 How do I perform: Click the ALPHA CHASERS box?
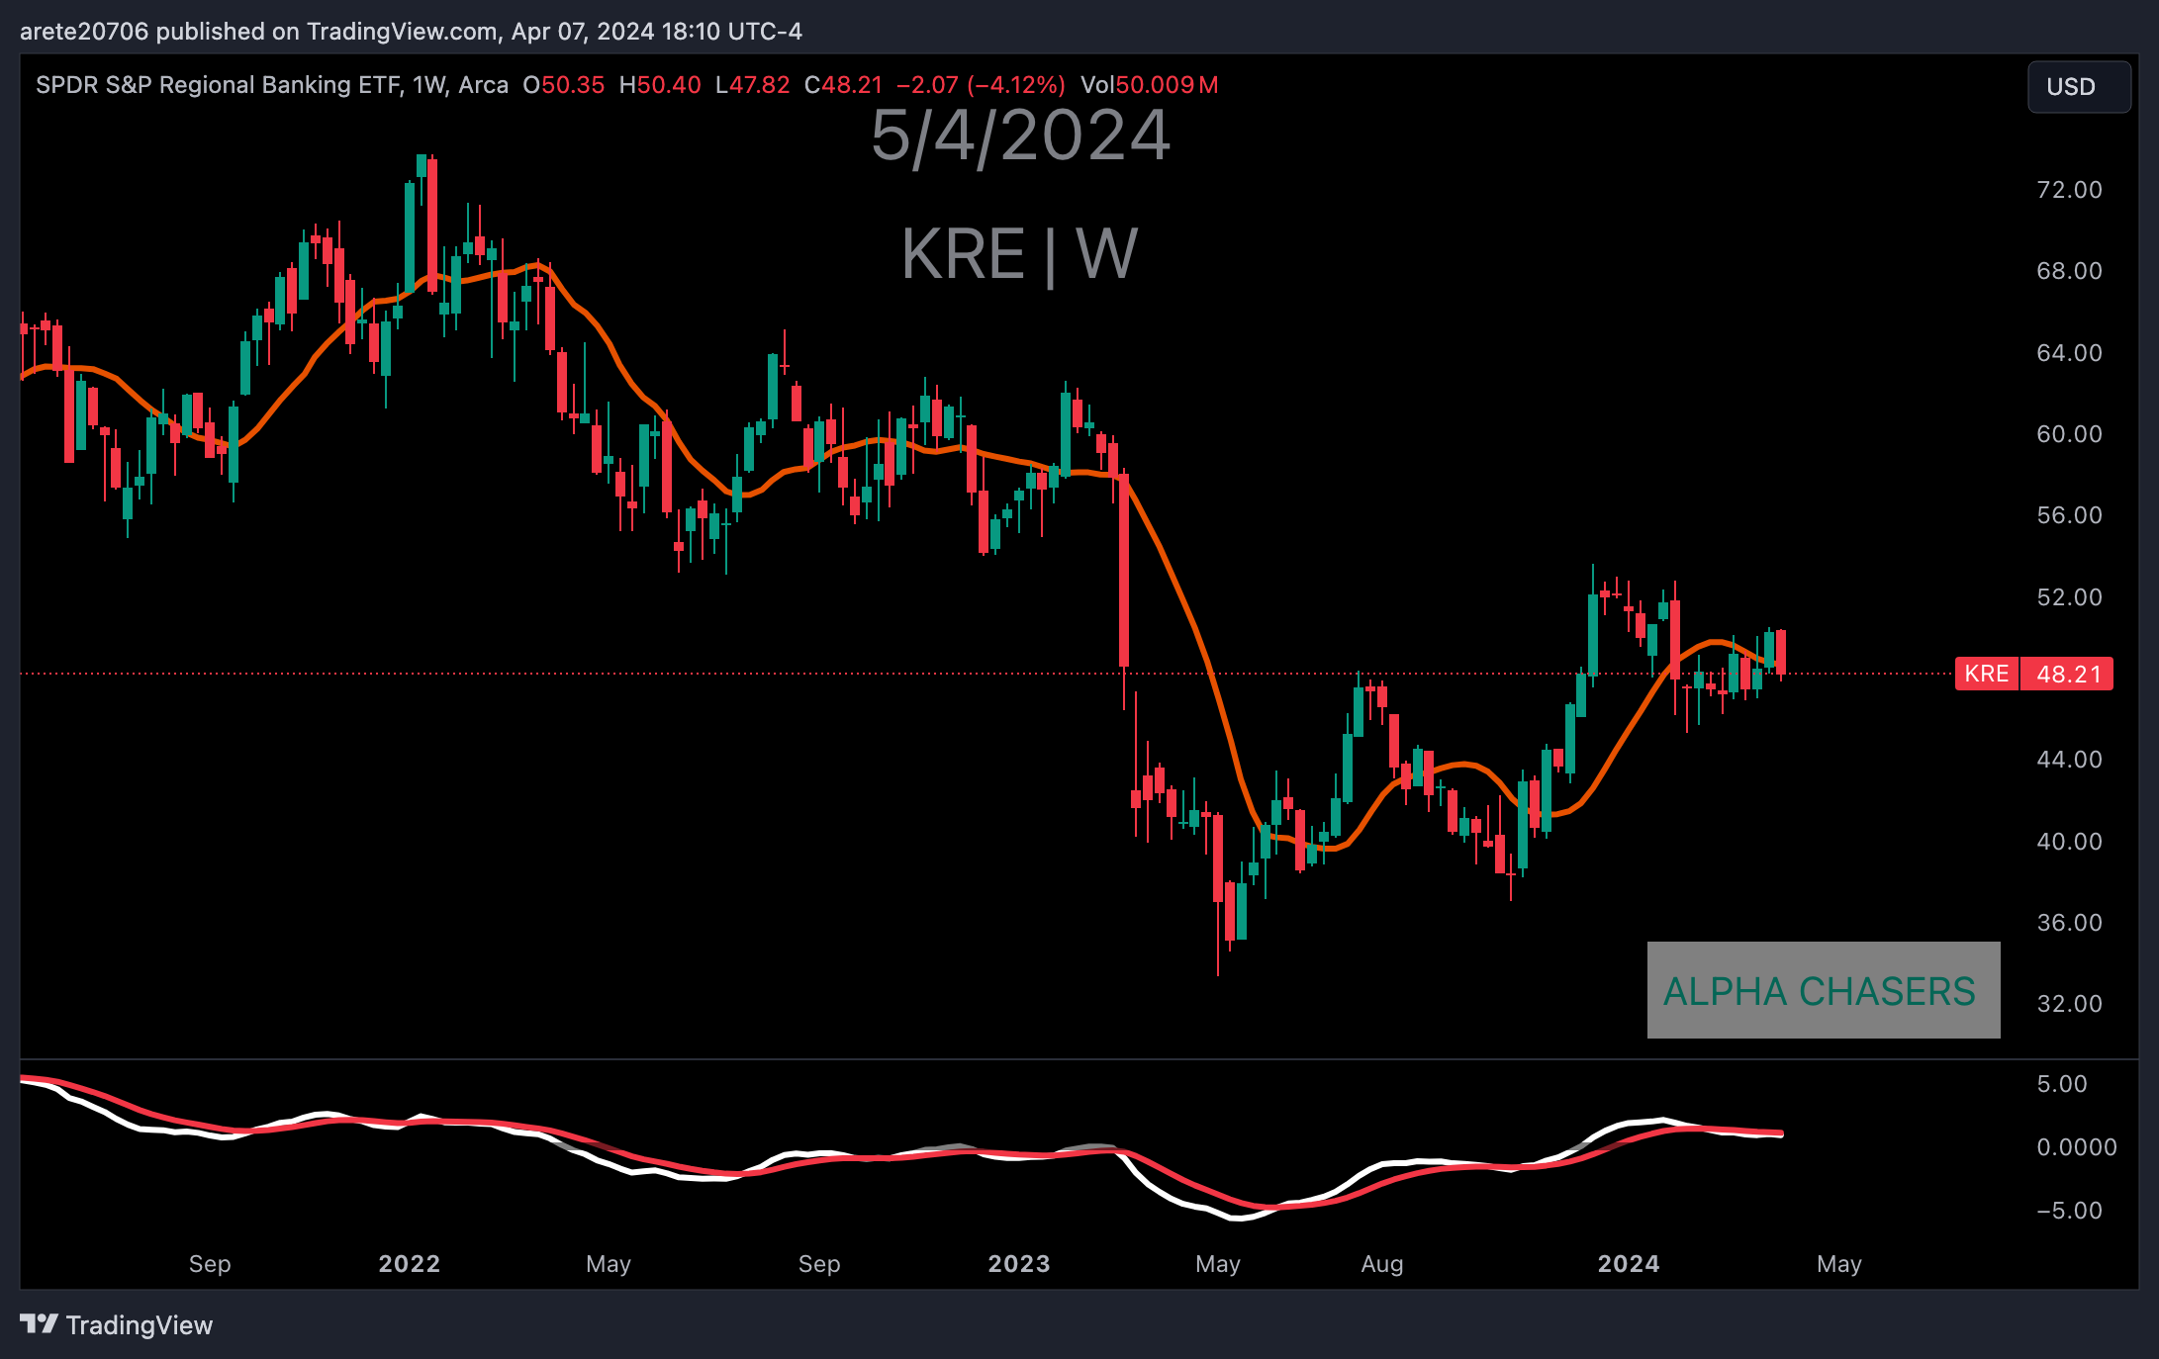coord(1823,990)
